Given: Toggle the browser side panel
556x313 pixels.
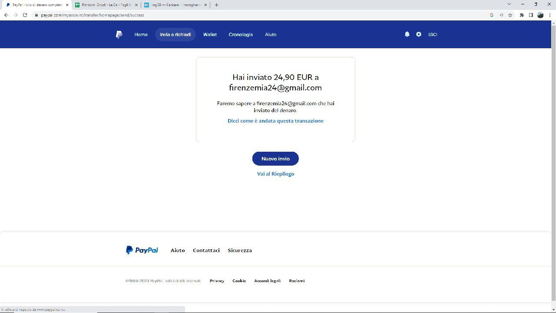Looking at the screenshot, I should click(x=531, y=15).
